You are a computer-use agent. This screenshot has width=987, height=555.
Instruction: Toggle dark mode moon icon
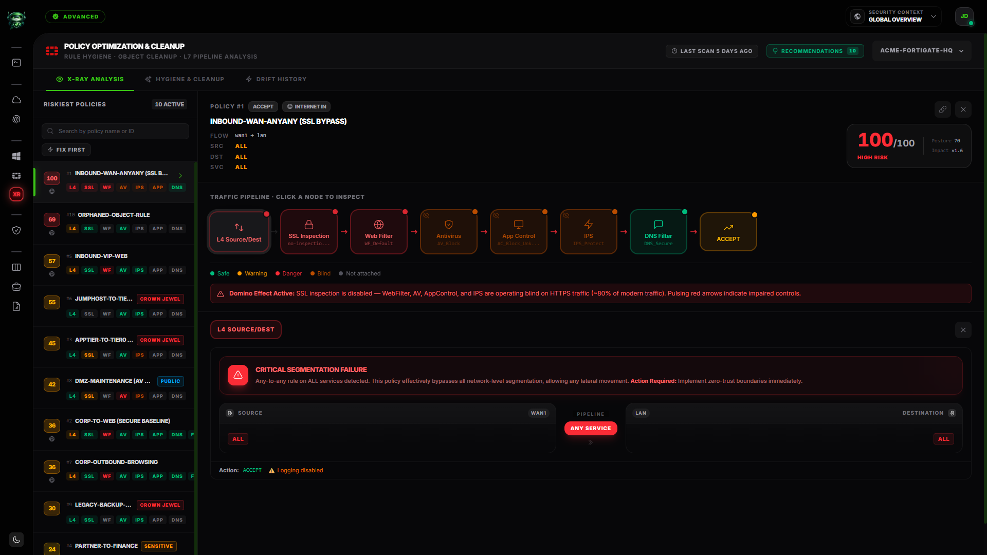(16, 540)
